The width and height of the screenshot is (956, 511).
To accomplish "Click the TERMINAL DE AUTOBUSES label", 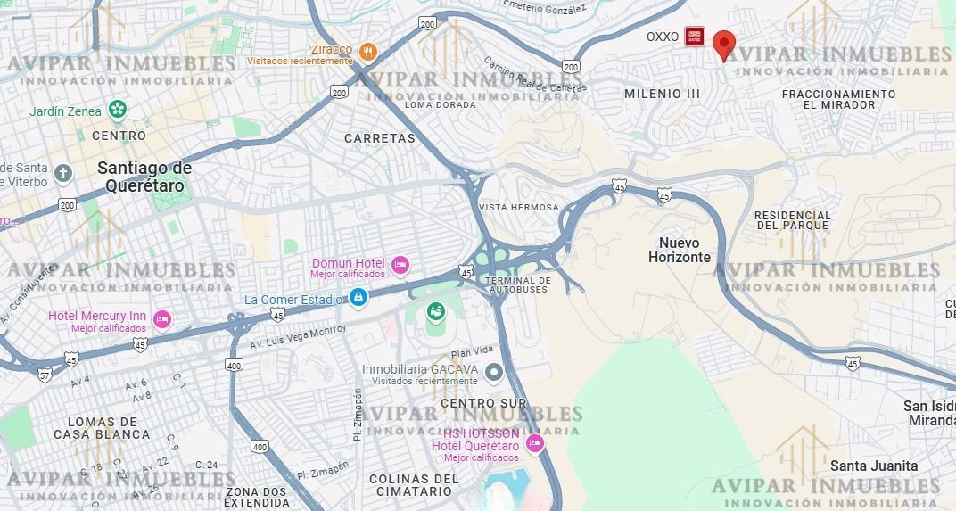I will (x=518, y=284).
